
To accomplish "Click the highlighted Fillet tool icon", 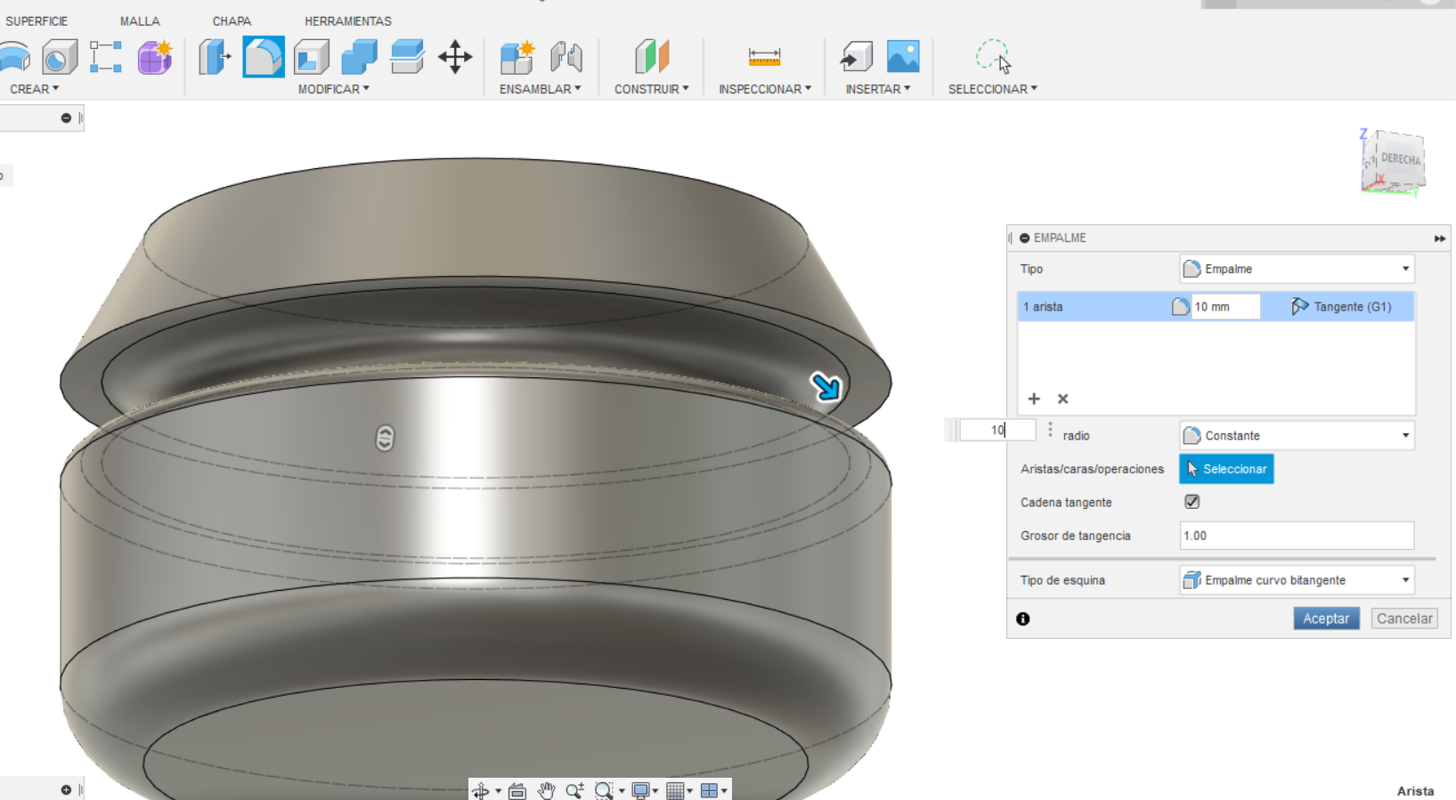I will tap(264, 57).
